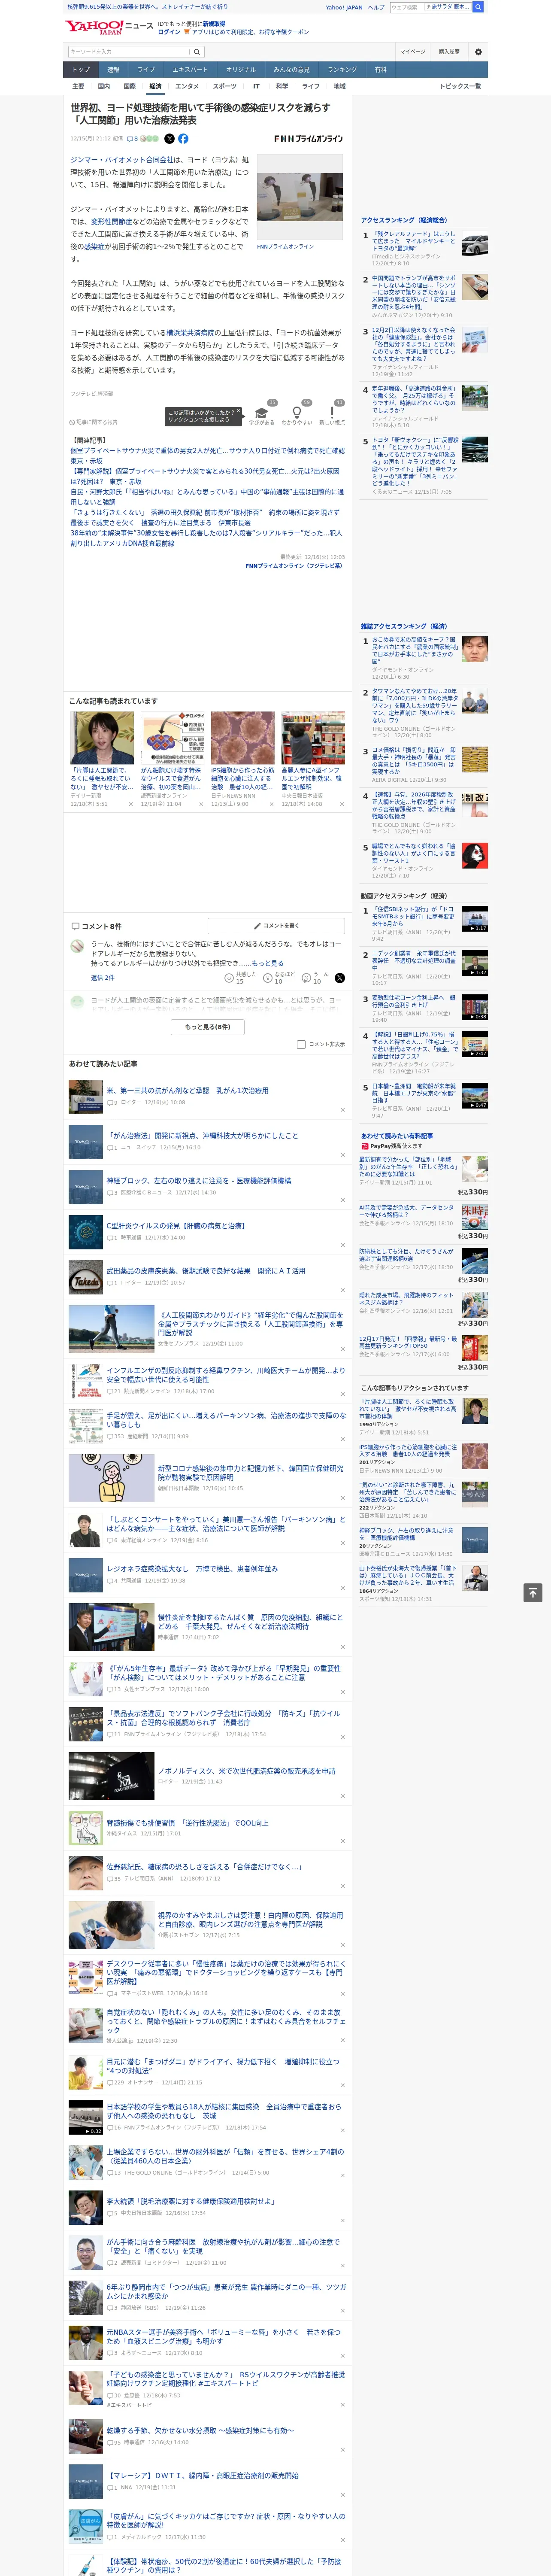Screen dimensions: 551x2576
Task: Click the FNNプライムオンライン logo
Action: point(308,139)
